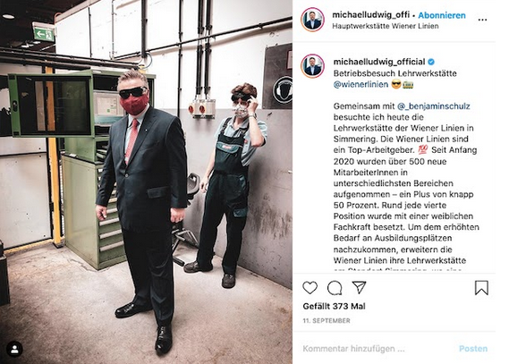Open Hauptwerkstätte Wiener Linien location
The image size is (509, 364).
(x=386, y=26)
